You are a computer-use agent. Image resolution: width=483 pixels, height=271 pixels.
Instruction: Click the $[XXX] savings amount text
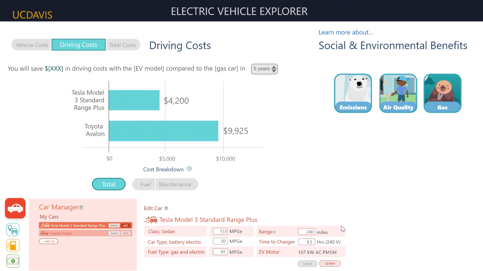(x=54, y=69)
